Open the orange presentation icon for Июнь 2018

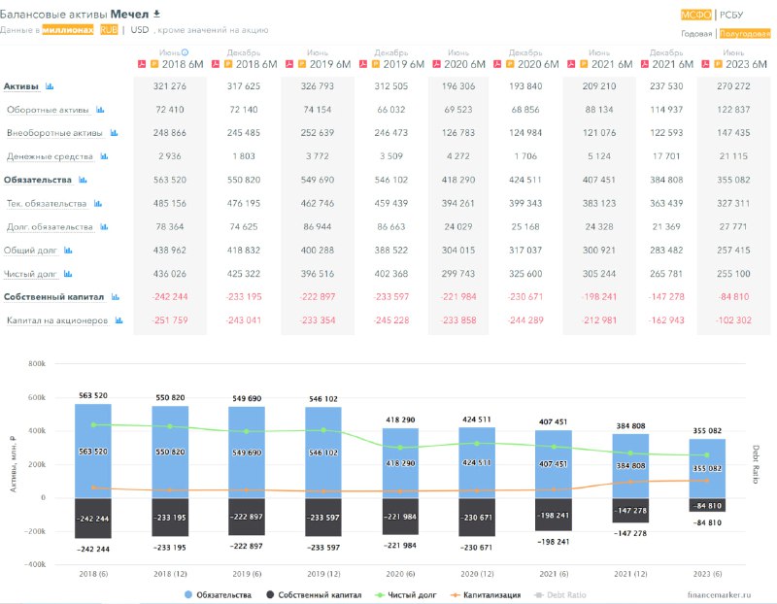154,64
